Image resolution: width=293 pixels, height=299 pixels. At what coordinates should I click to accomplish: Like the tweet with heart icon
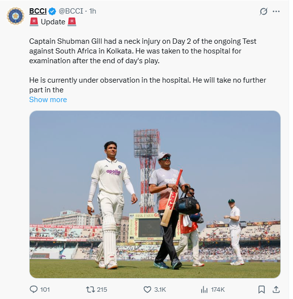(x=148, y=289)
